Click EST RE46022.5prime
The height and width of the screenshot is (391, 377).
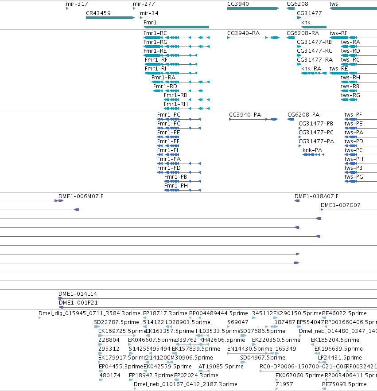tap(344, 313)
